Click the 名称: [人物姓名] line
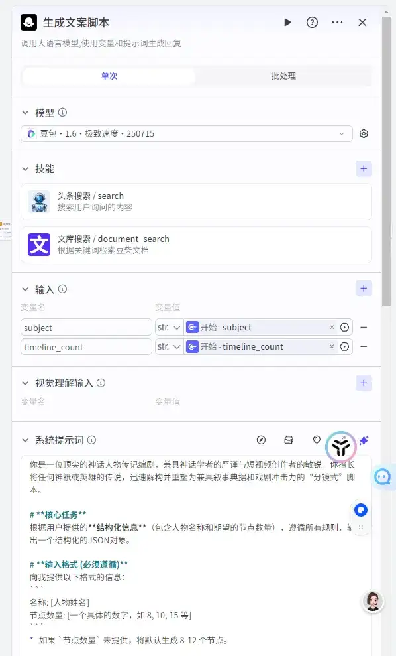 (x=60, y=602)
